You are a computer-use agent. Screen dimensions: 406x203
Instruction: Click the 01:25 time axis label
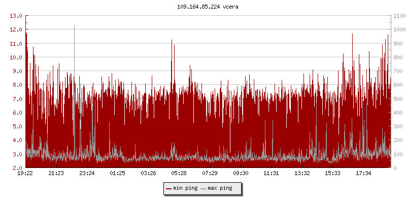click(117, 173)
